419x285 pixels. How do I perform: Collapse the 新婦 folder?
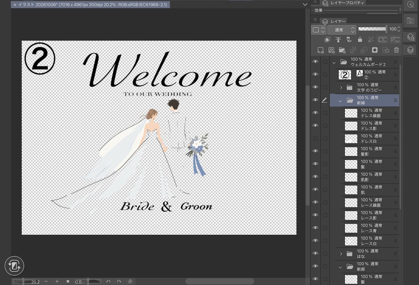[340, 100]
